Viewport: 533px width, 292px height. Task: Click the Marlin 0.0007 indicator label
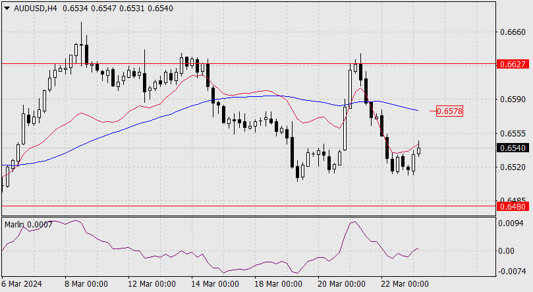tap(28, 224)
